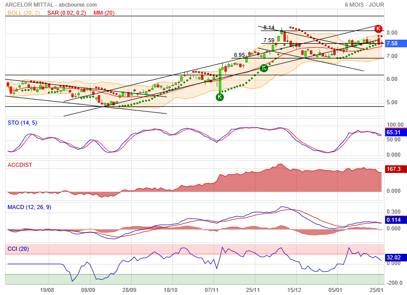Click the 8.00 price axis label
The width and height of the screenshot is (407, 295).
392,33
